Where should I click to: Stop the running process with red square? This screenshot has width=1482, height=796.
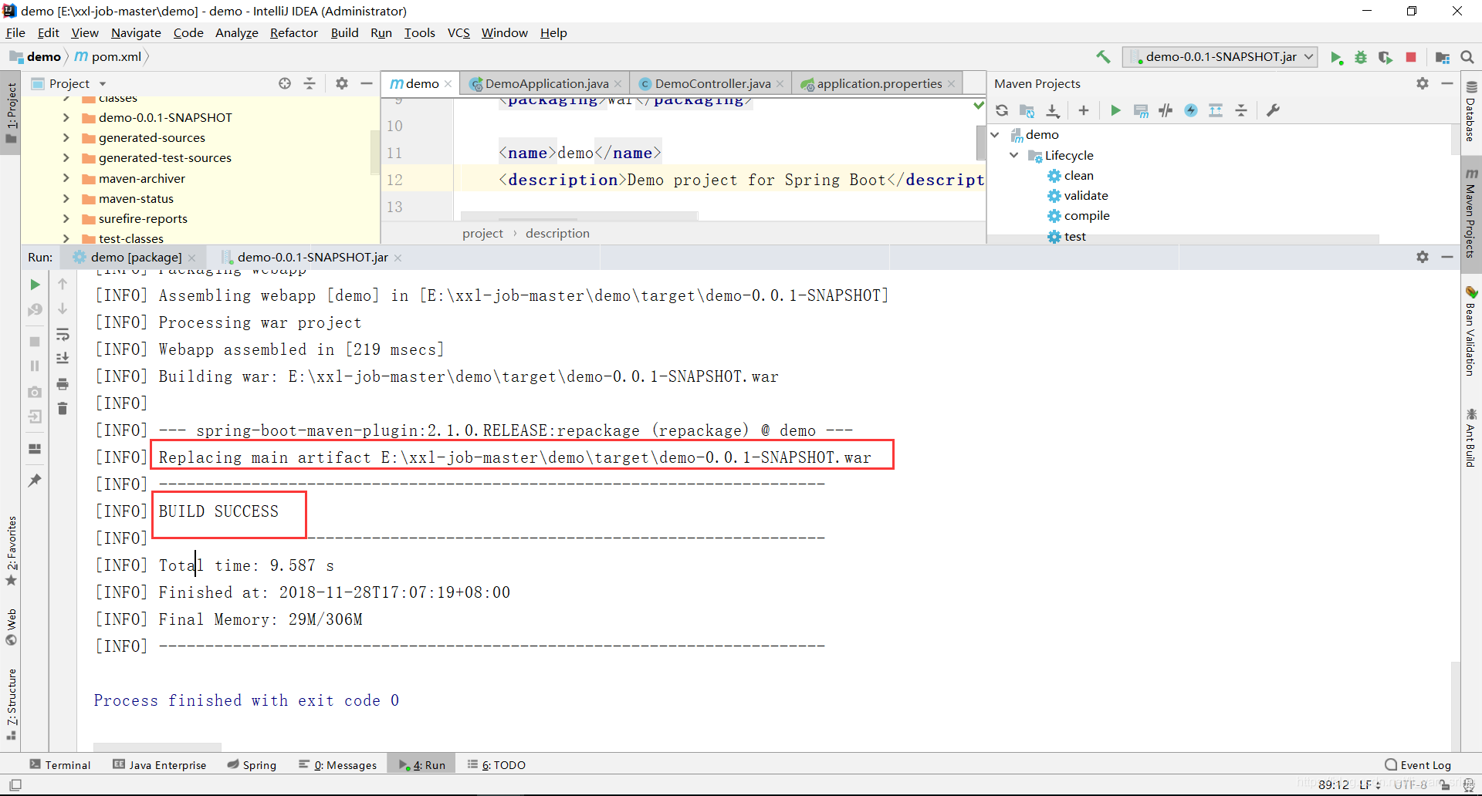pos(1411,57)
